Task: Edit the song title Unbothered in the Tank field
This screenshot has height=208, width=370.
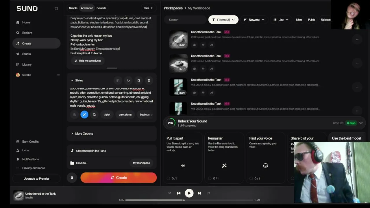Action: click(112, 151)
